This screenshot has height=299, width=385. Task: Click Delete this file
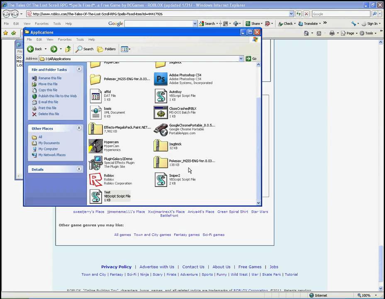[49, 114]
